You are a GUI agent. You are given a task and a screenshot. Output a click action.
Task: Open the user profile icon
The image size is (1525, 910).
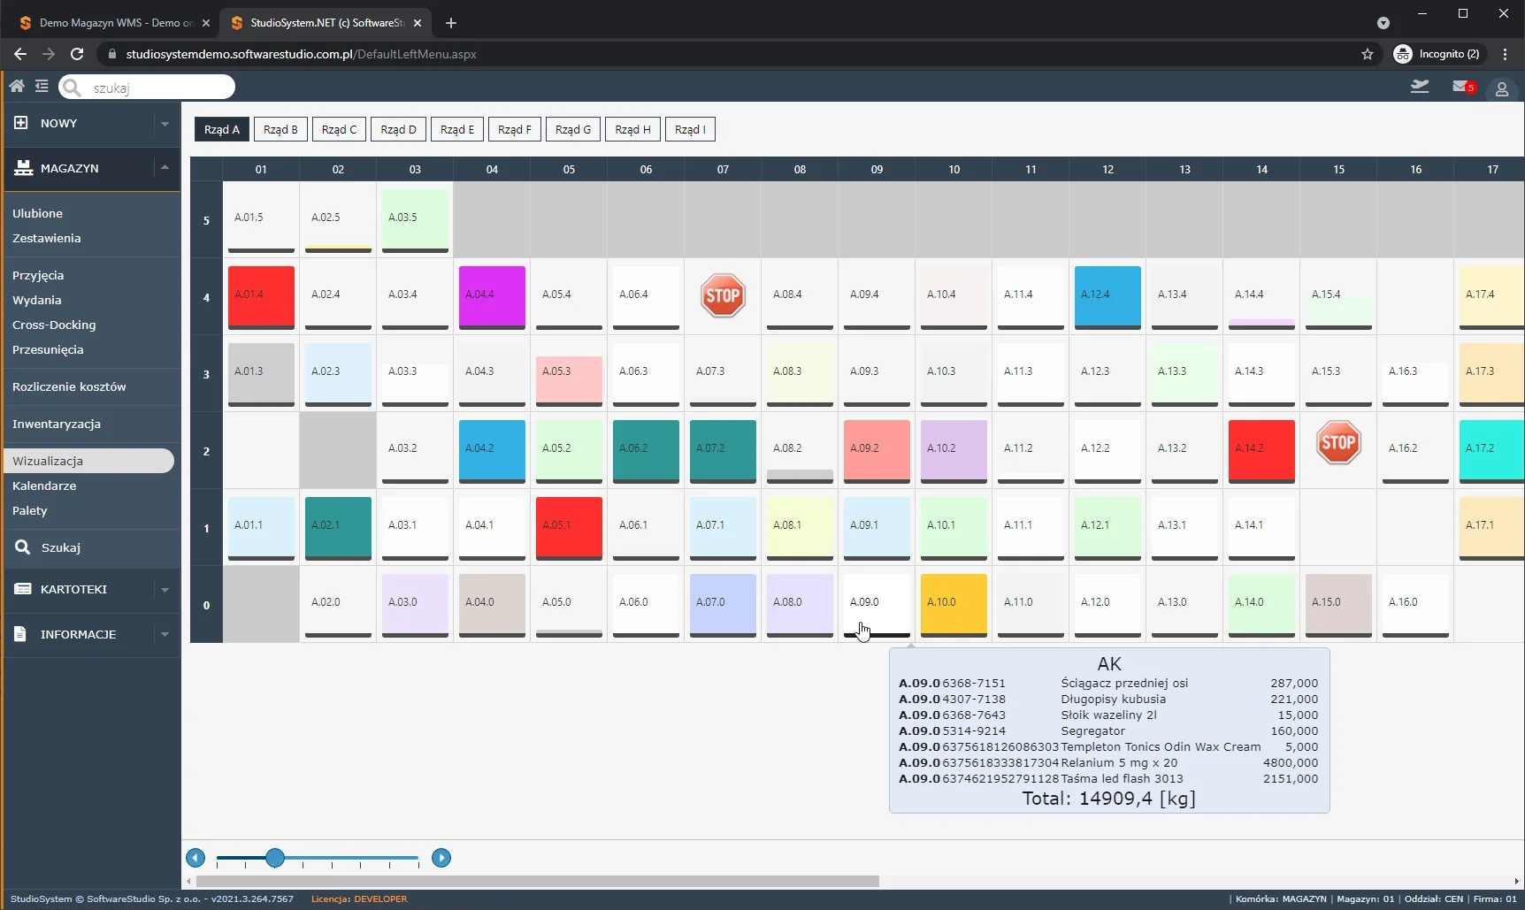[x=1501, y=89]
